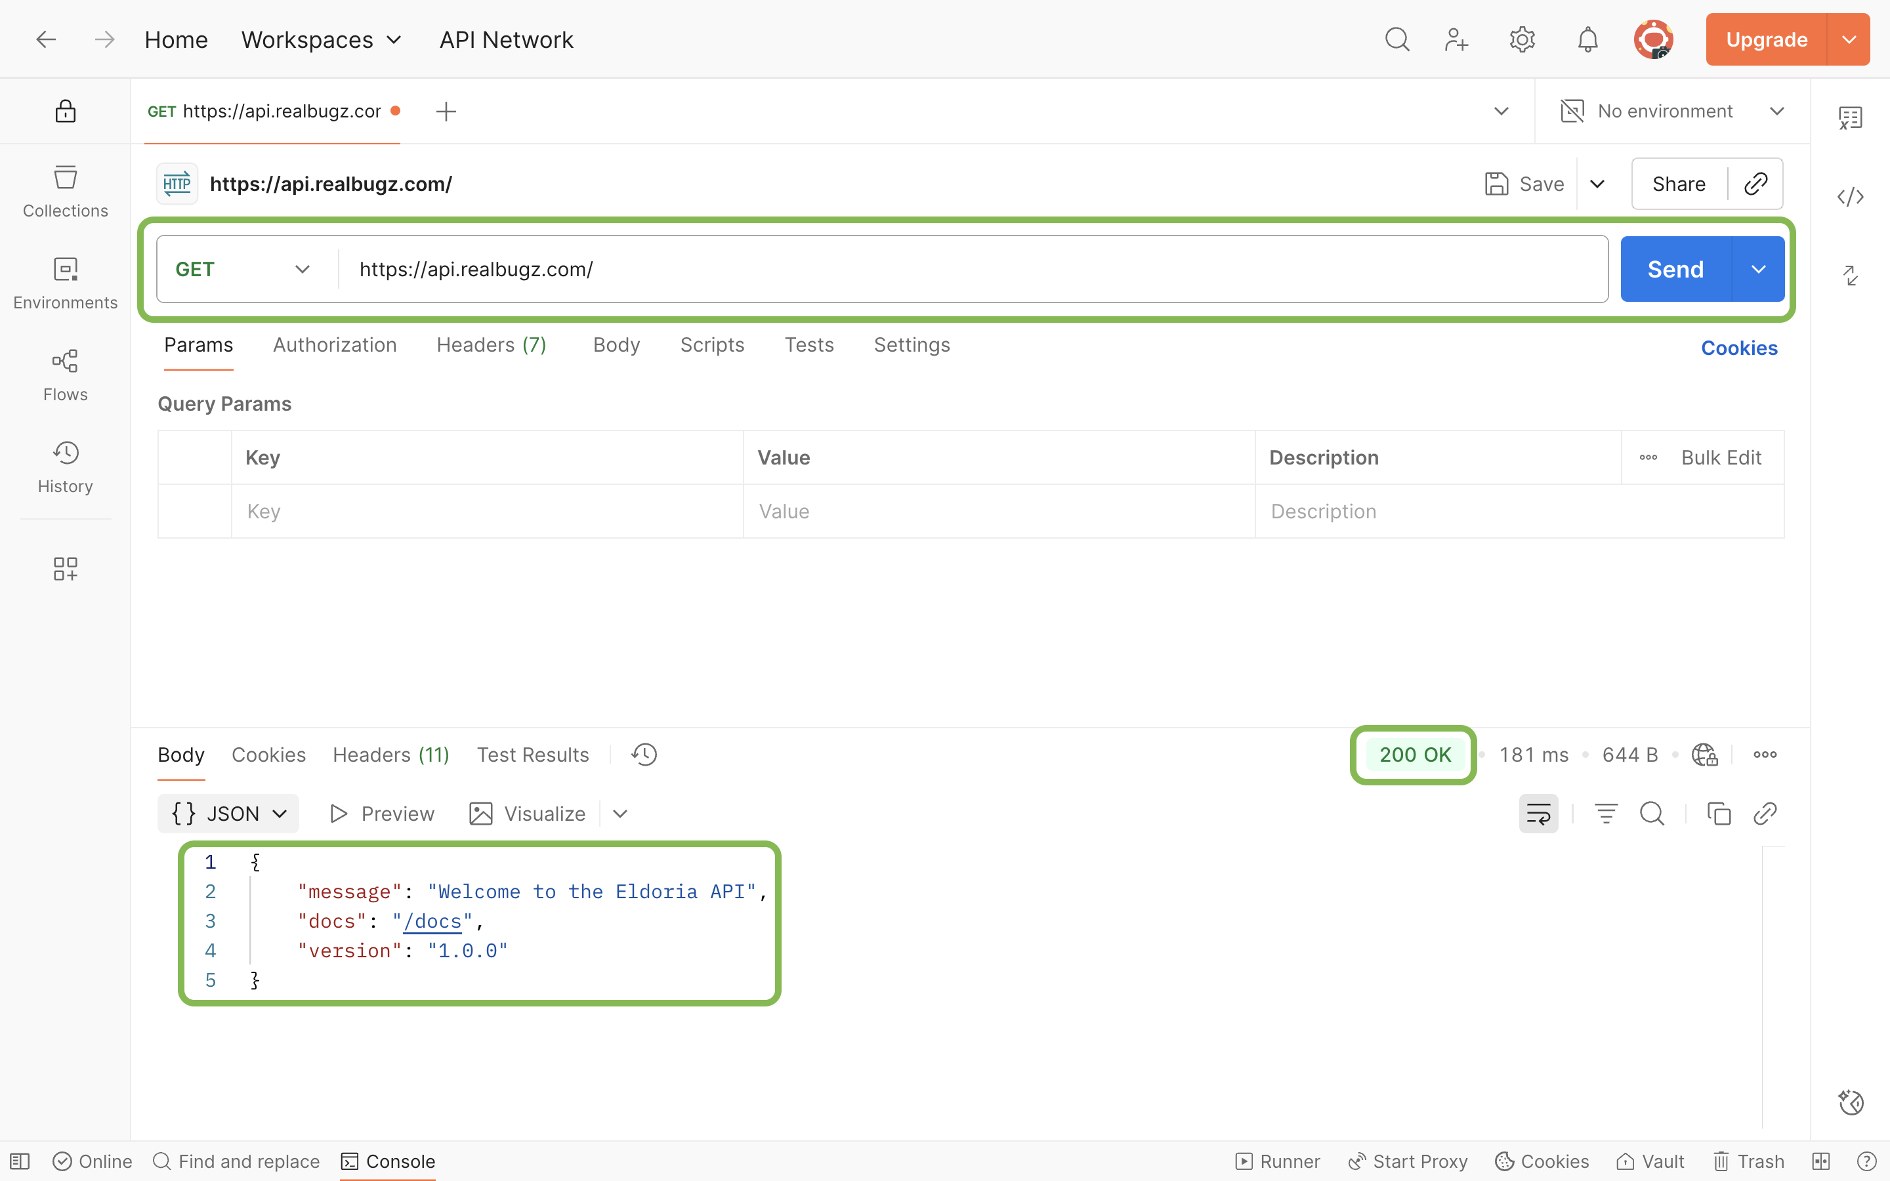View response Headers (11) tab
This screenshot has height=1181, width=1890.
point(391,755)
